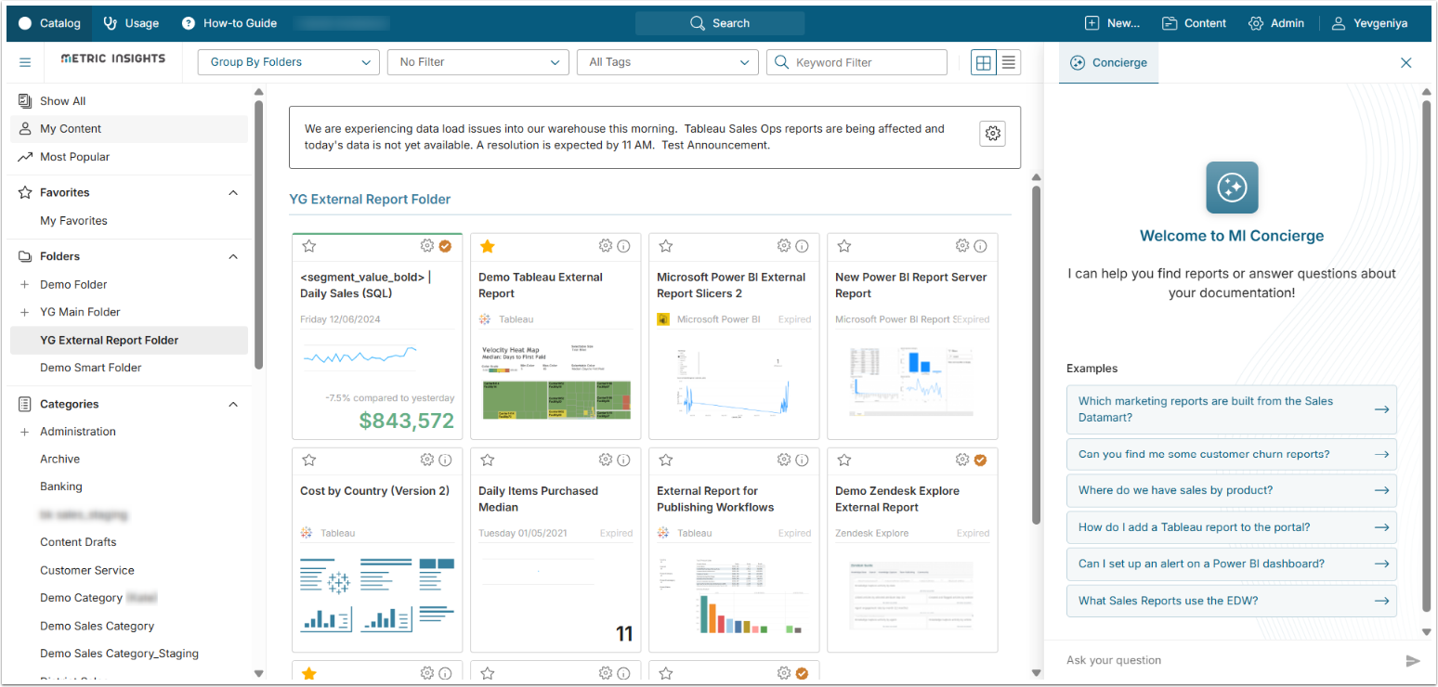
Task: Show info for Microsoft Power BI External Report
Action: (802, 246)
